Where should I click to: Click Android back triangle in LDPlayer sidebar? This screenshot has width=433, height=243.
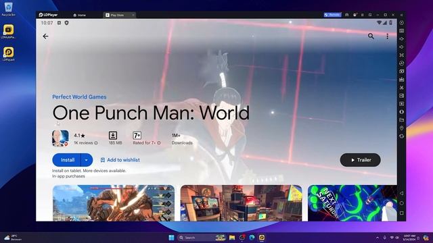click(401, 194)
